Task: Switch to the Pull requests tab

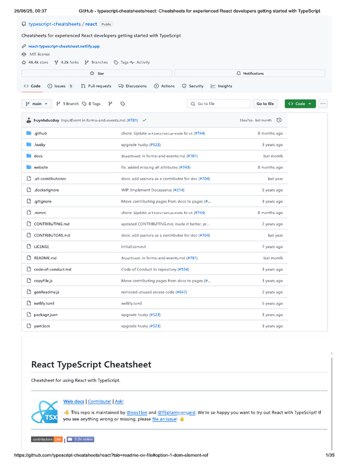Action: [96, 86]
